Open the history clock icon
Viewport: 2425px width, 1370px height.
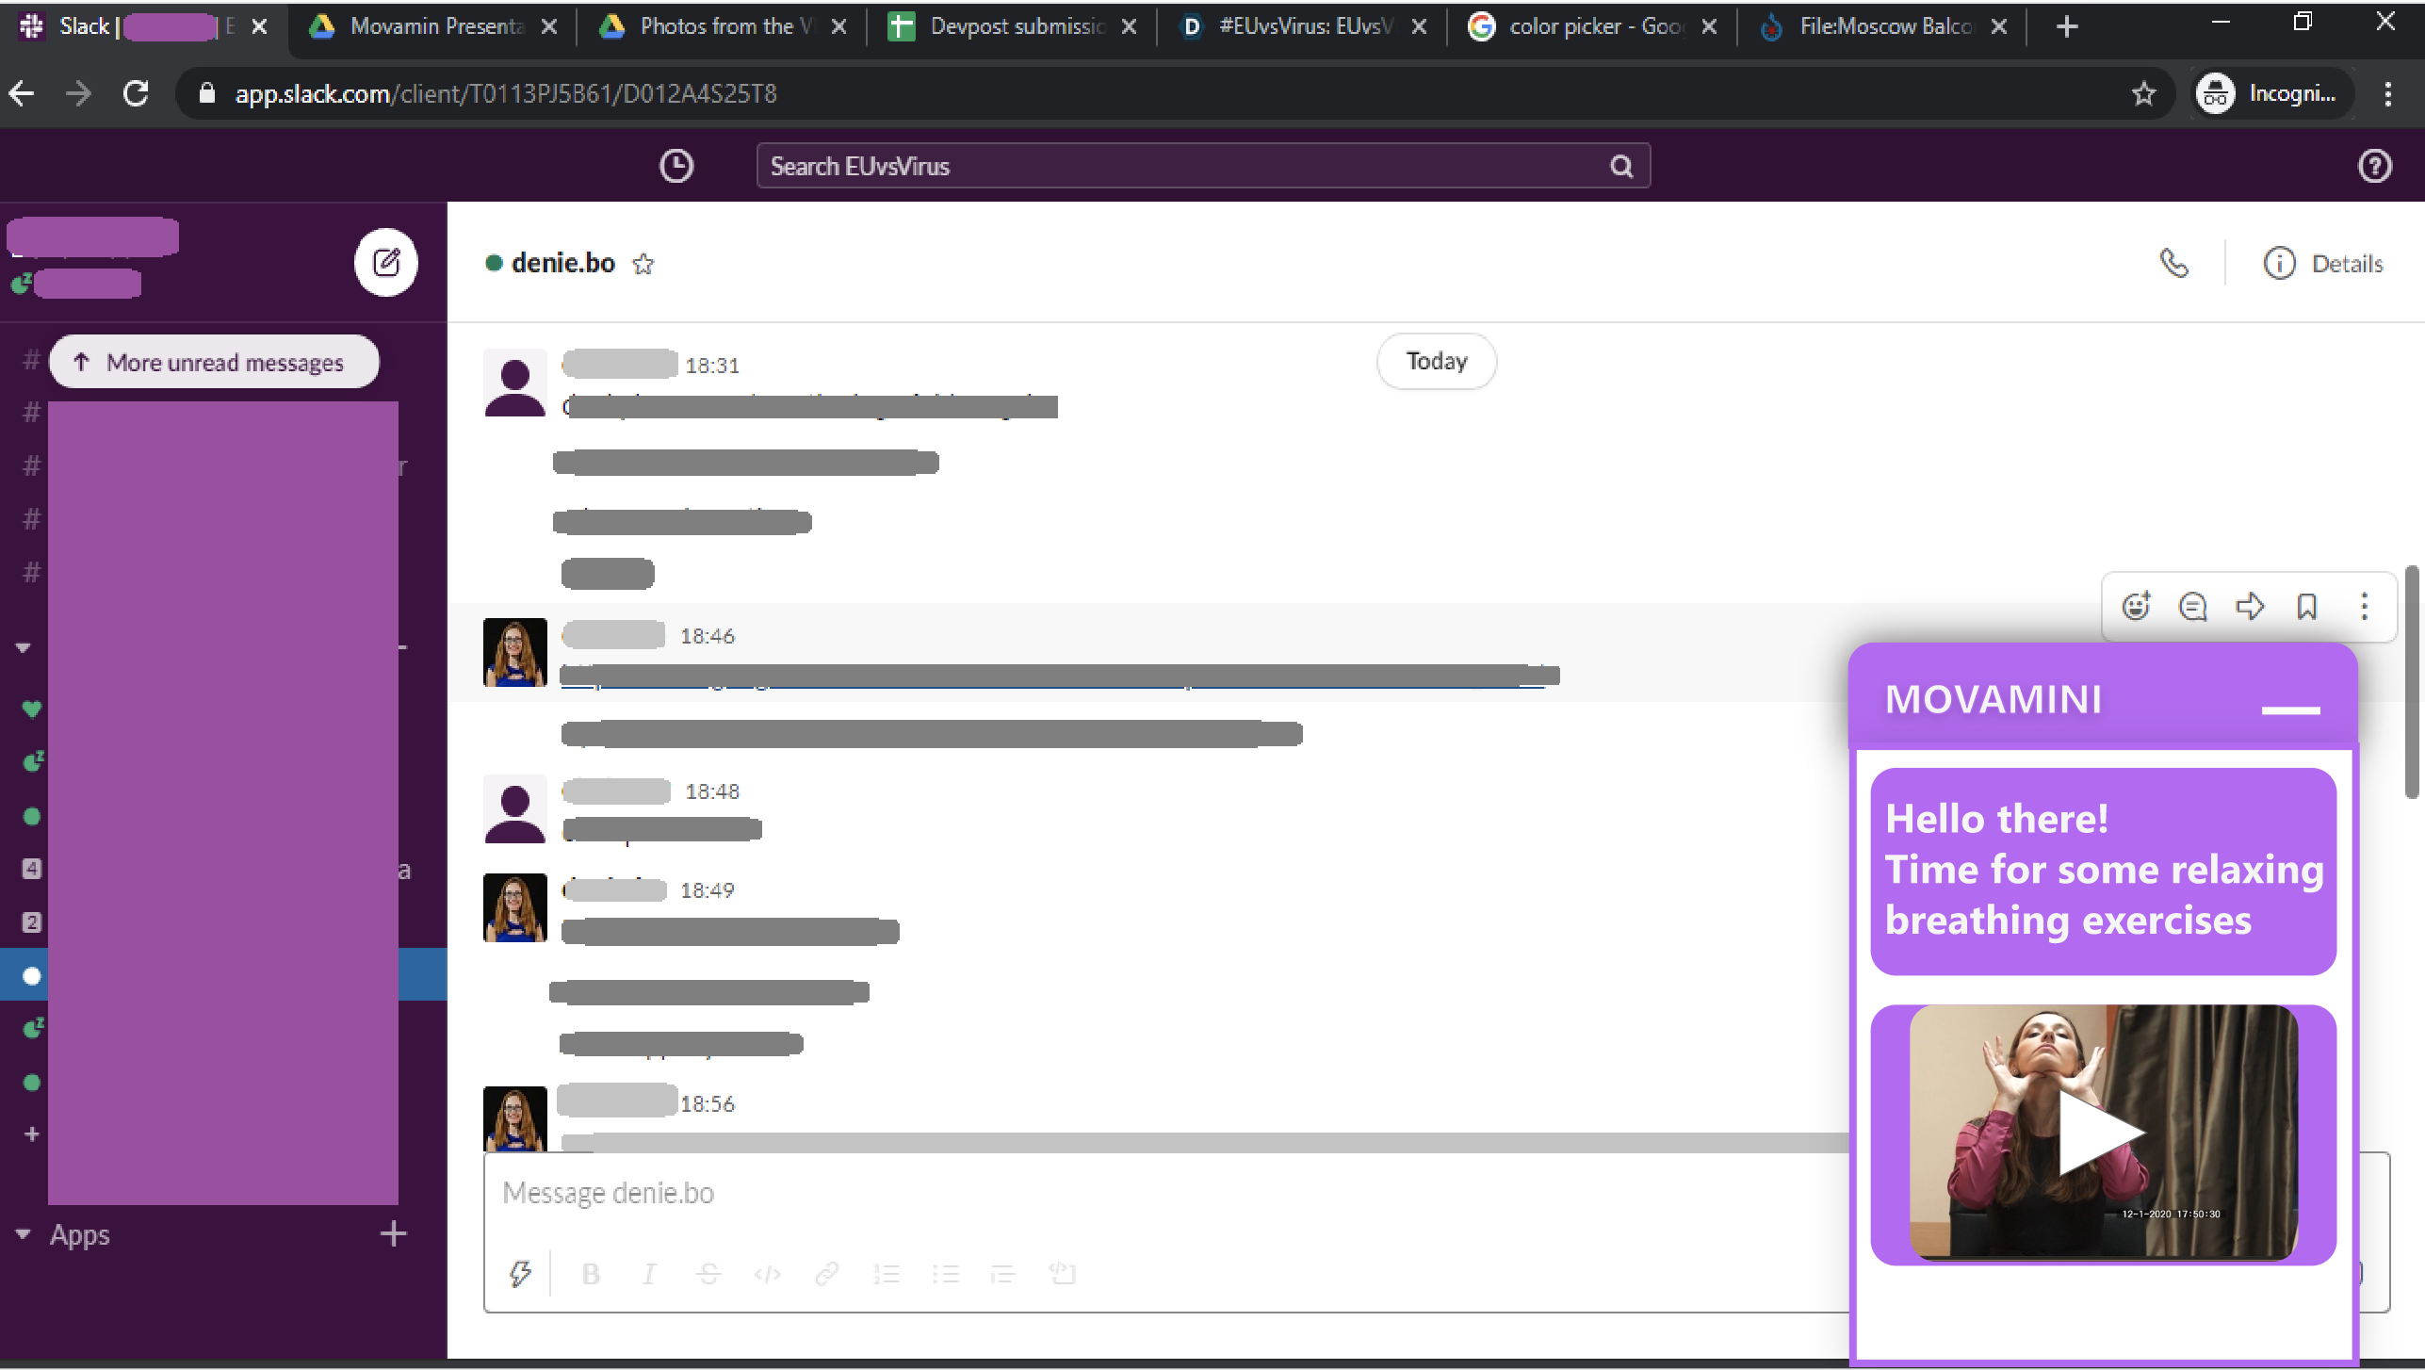[675, 166]
